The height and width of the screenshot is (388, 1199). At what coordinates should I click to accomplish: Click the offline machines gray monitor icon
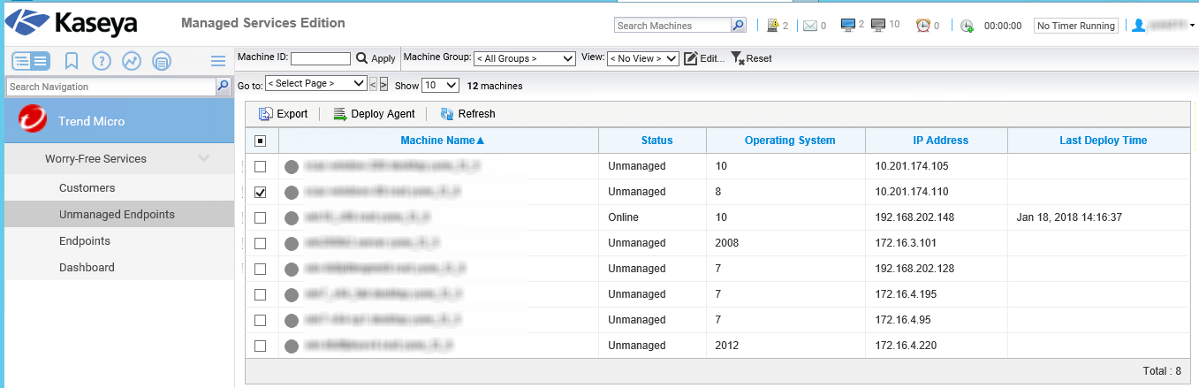(x=878, y=25)
